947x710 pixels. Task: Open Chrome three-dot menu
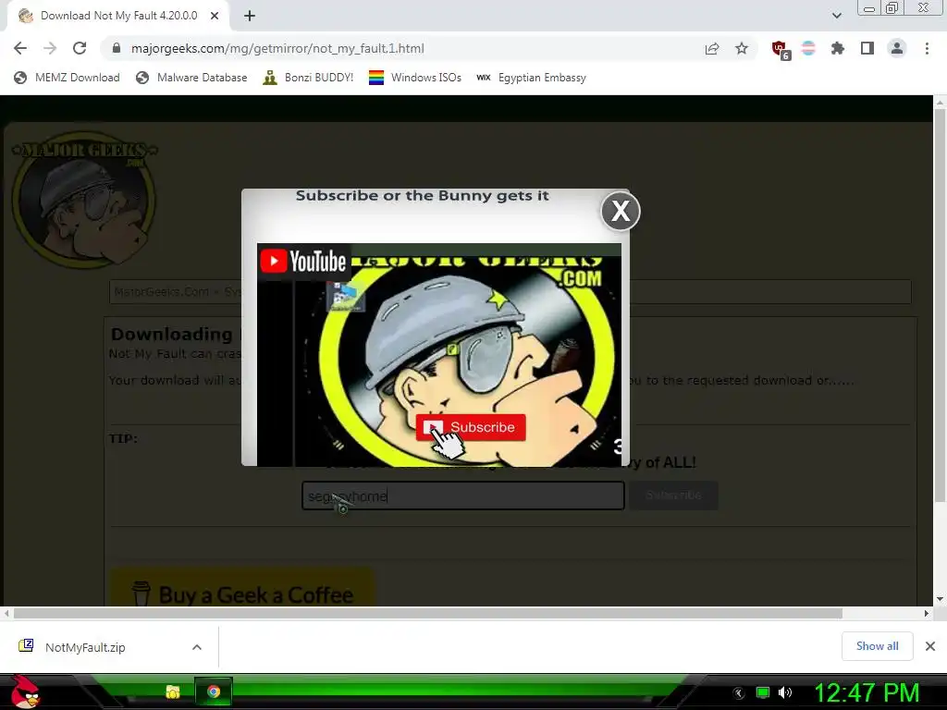pyautogui.click(x=927, y=48)
